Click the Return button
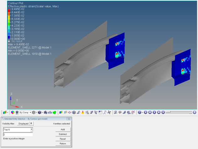This screenshot has height=149, width=198. click(63, 144)
